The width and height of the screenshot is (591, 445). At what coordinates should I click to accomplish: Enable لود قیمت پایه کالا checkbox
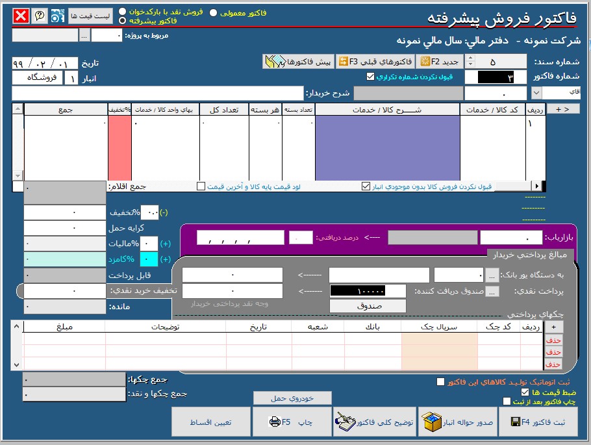pos(201,186)
